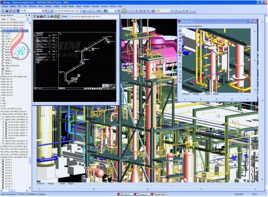Viewport: 268px width, 197px height.
Task: Click the Design Explorer horizontal scrollbar
Action: pos(15,190)
